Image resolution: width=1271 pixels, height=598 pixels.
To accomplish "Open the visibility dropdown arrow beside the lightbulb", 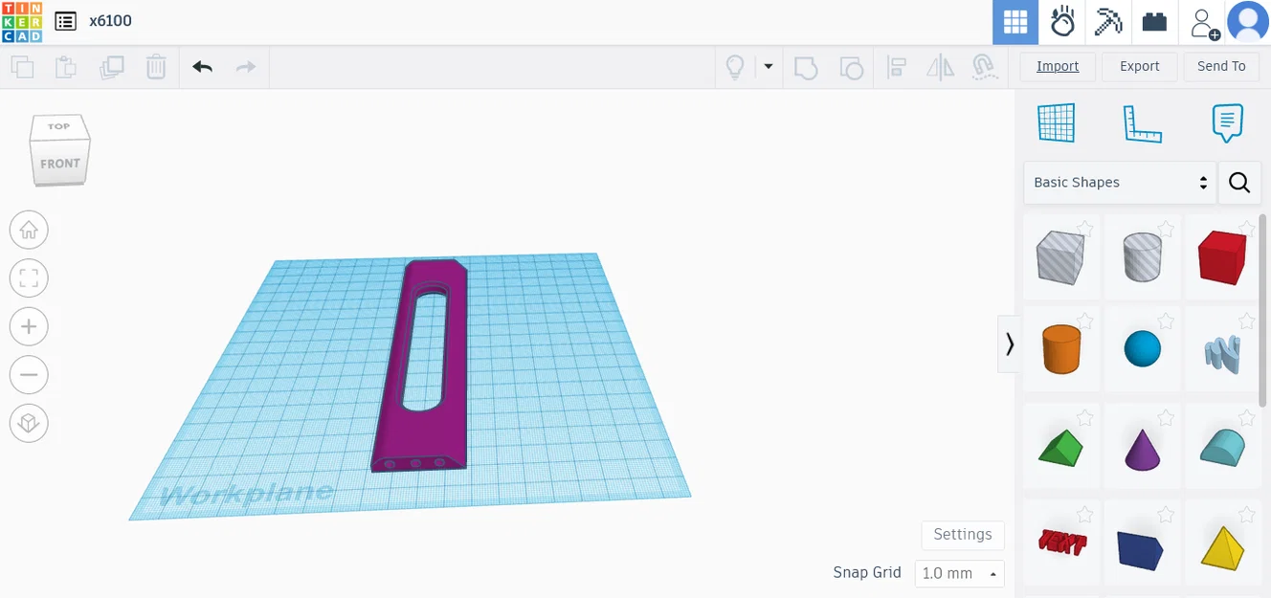I will [768, 67].
